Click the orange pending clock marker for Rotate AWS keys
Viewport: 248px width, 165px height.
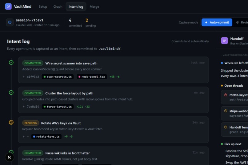click(x=11, y=122)
